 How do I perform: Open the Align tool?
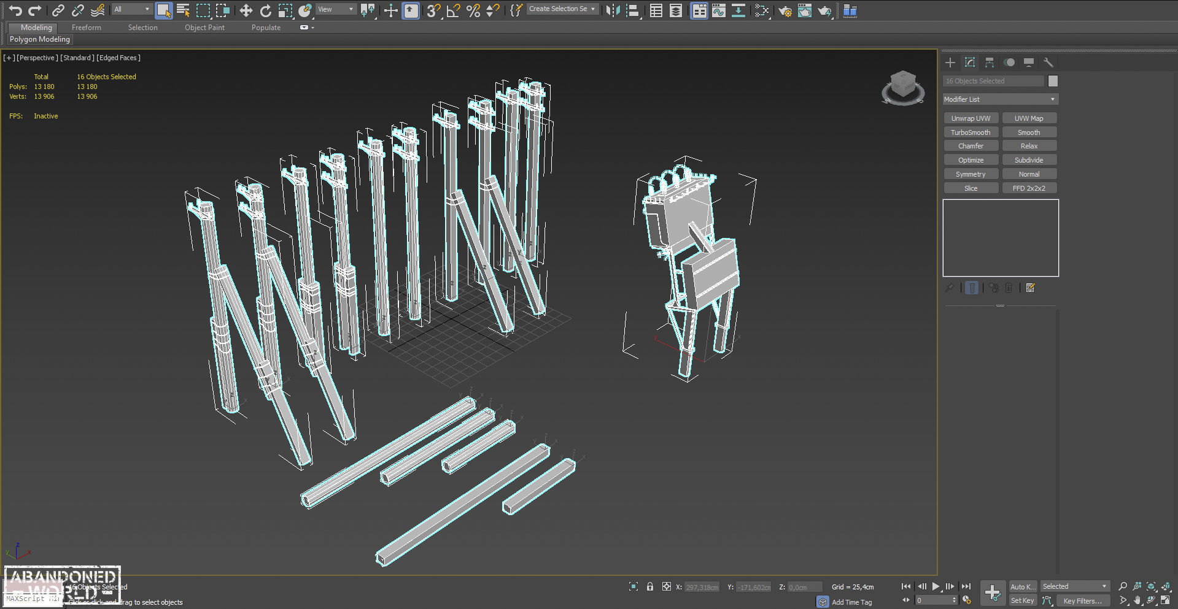coord(632,10)
